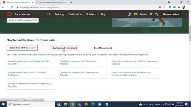Click the India flag country icon
This screenshot has width=191, height=107.
(x=136, y=14)
